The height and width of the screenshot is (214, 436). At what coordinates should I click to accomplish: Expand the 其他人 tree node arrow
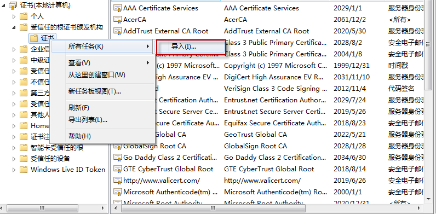14,115
